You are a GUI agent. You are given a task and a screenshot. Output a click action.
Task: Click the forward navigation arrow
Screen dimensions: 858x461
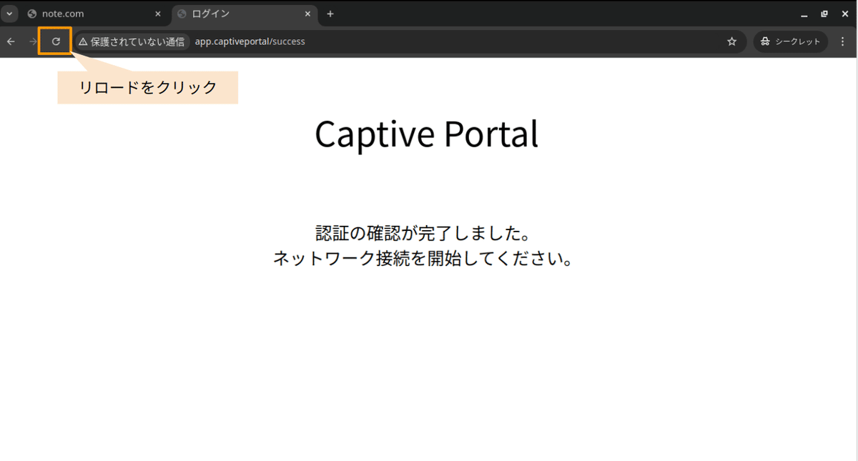point(32,41)
